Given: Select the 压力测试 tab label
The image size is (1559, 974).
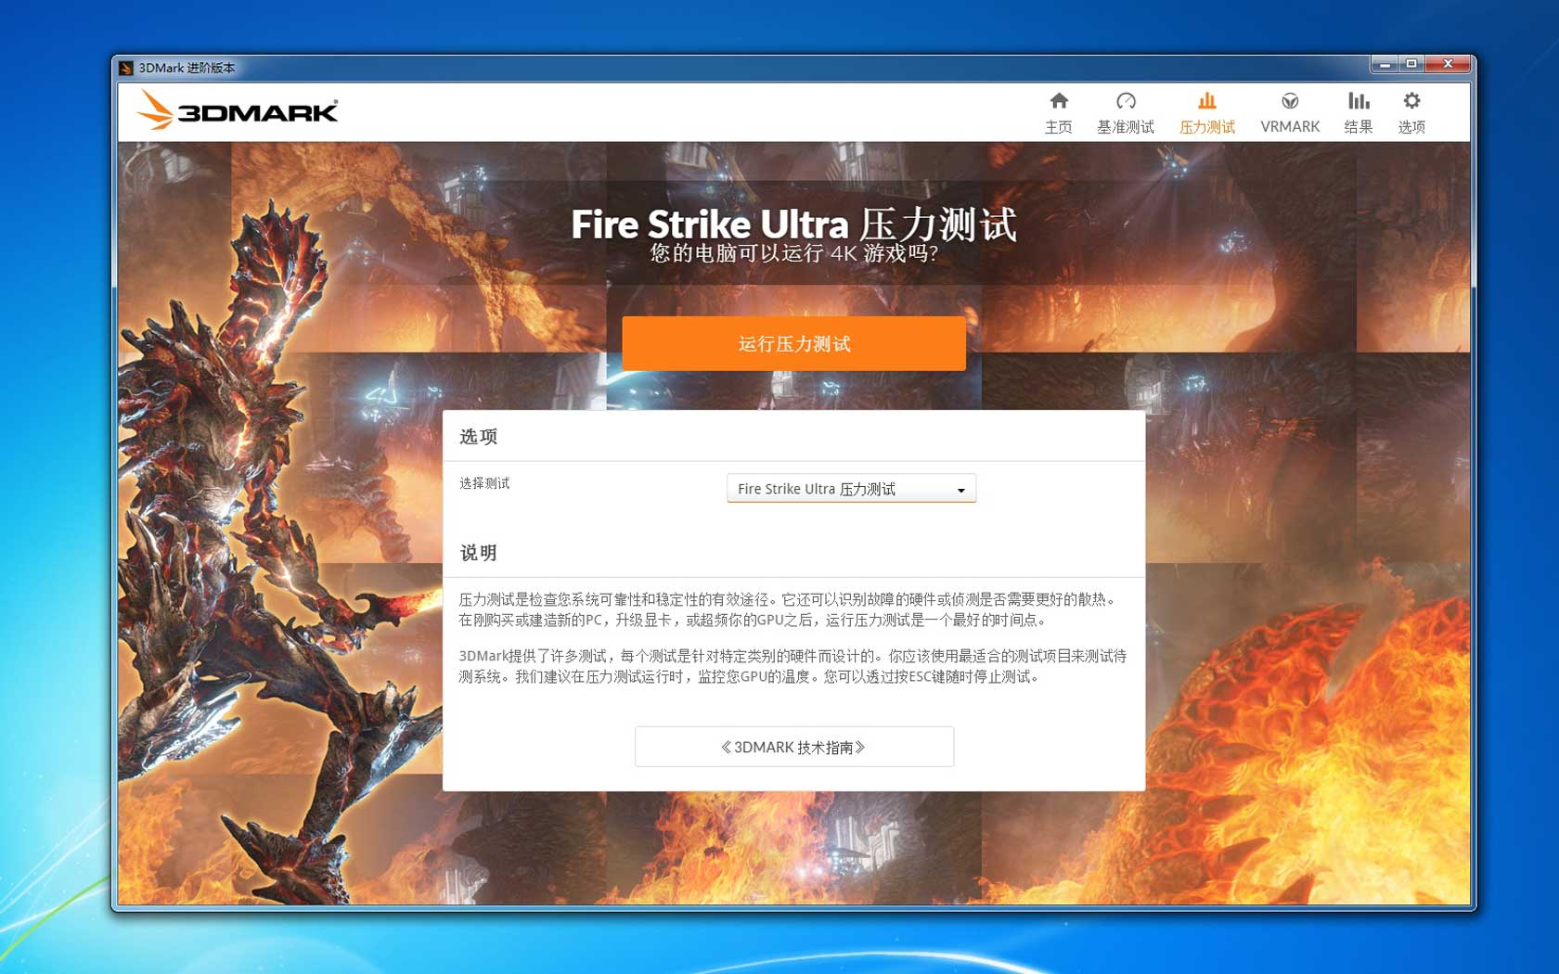Looking at the screenshot, I should tap(1206, 127).
